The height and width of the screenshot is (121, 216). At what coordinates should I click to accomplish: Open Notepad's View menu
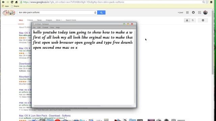coord(52,28)
